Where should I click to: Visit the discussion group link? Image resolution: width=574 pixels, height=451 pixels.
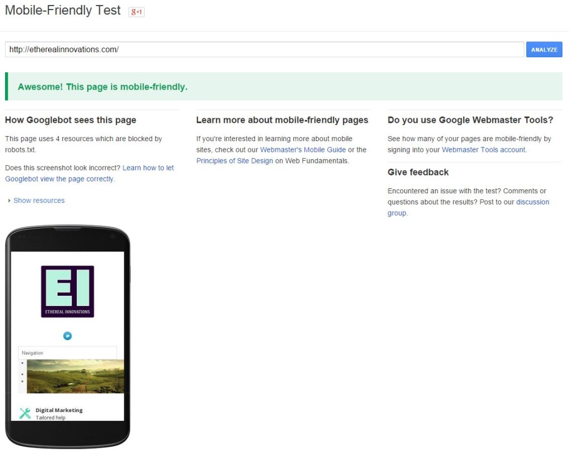[x=532, y=202]
